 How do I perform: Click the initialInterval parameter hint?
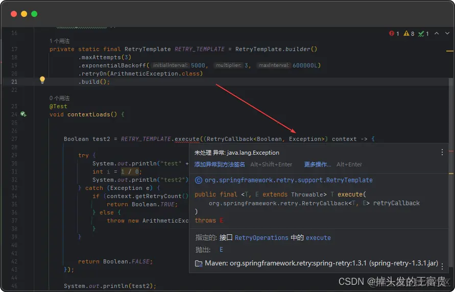(170, 65)
